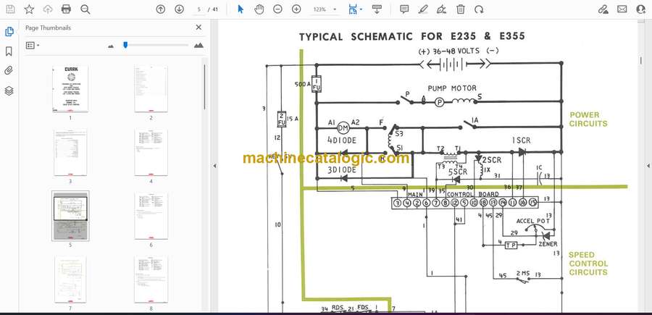The width and height of the screenshot is (652, 315).
Task: Close the Page Thumbnails panel
Action: pos(198,28)
